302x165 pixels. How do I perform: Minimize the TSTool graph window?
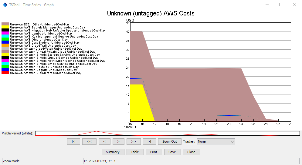pos(267,5)
